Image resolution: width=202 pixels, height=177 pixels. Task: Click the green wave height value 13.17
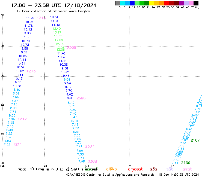click(57, 32)
